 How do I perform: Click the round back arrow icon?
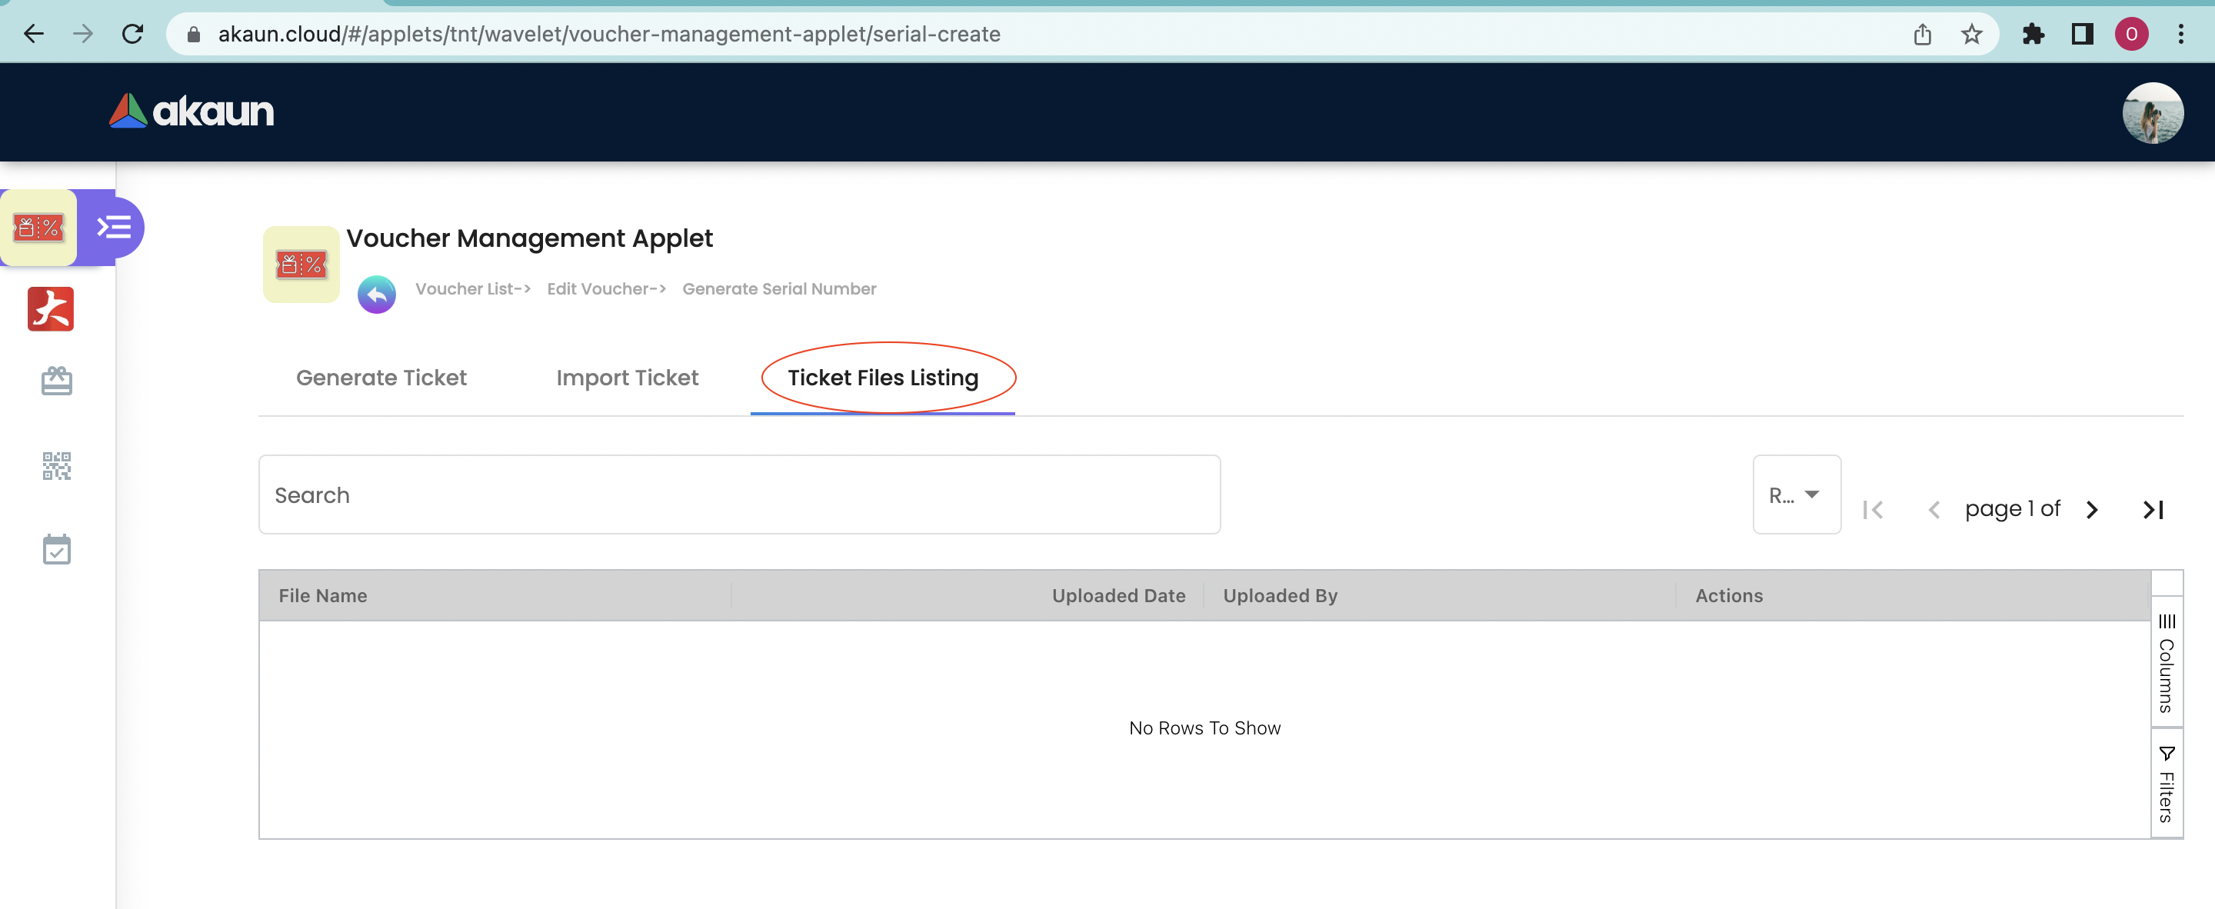(x=377, y=295)
